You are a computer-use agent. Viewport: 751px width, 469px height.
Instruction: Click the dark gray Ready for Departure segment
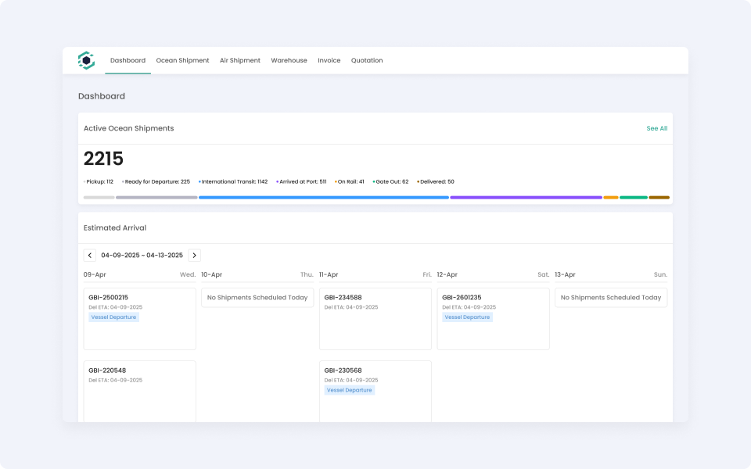(156, 197)
